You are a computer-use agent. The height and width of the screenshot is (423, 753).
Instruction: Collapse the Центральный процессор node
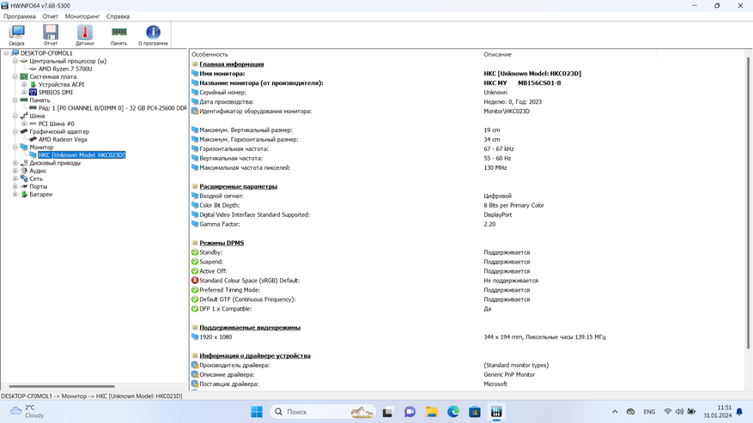tap(15, 61)
